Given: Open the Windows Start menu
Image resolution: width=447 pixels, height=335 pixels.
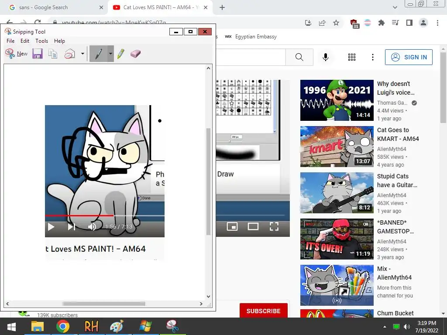Looking at the screenshot, I should tap(11, 326).
